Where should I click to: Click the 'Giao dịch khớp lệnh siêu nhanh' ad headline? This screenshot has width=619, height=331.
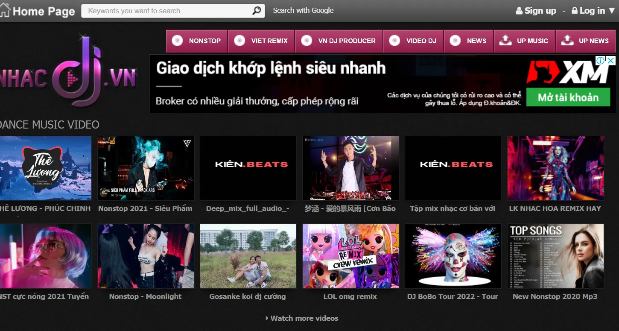tap(271, 68)
